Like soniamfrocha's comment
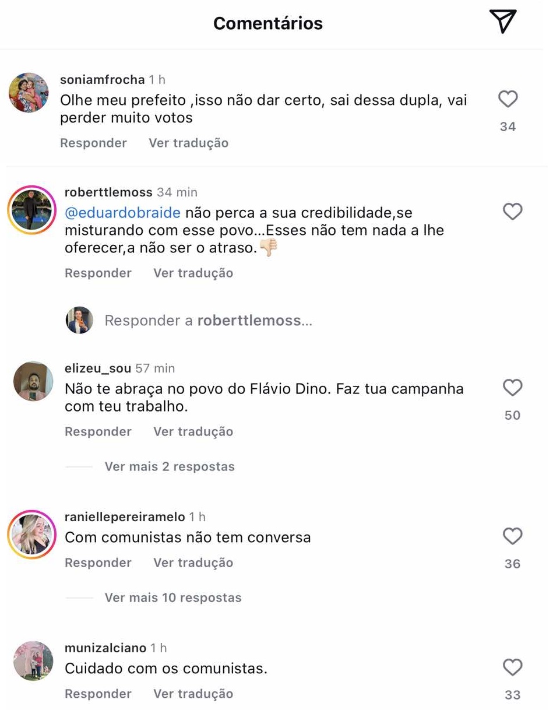Screen dimensions: 560x710 508,100
